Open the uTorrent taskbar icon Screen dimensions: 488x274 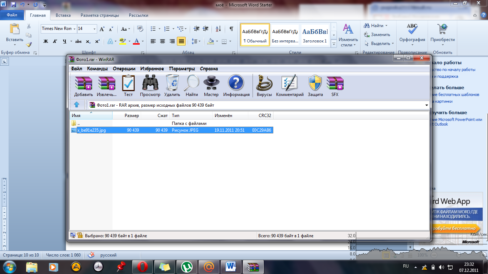pyautogui.click(x=186, y=267)
